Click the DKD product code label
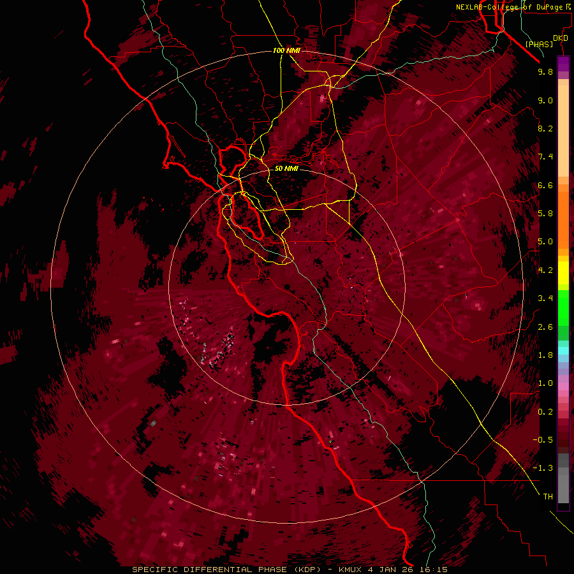 [561, 38]
